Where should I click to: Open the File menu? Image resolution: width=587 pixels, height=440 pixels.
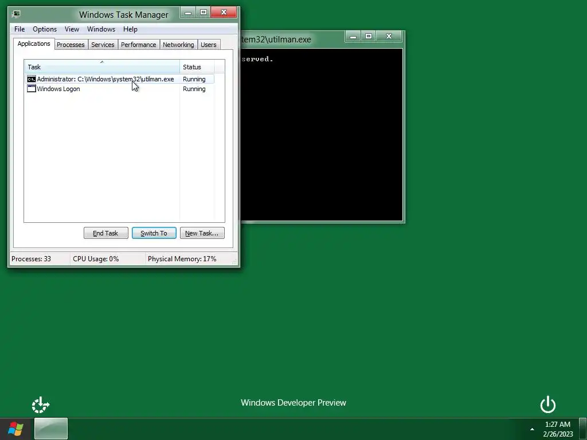[x=19, y=29]
